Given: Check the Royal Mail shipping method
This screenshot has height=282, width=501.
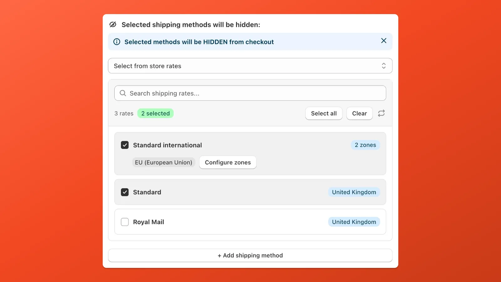Looking at the screenshot, I should coord(125,222).
